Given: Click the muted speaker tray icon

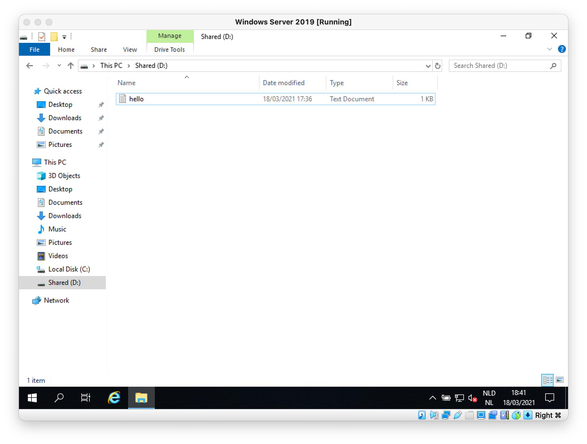Looking at the screenshot, I should 472,398.
